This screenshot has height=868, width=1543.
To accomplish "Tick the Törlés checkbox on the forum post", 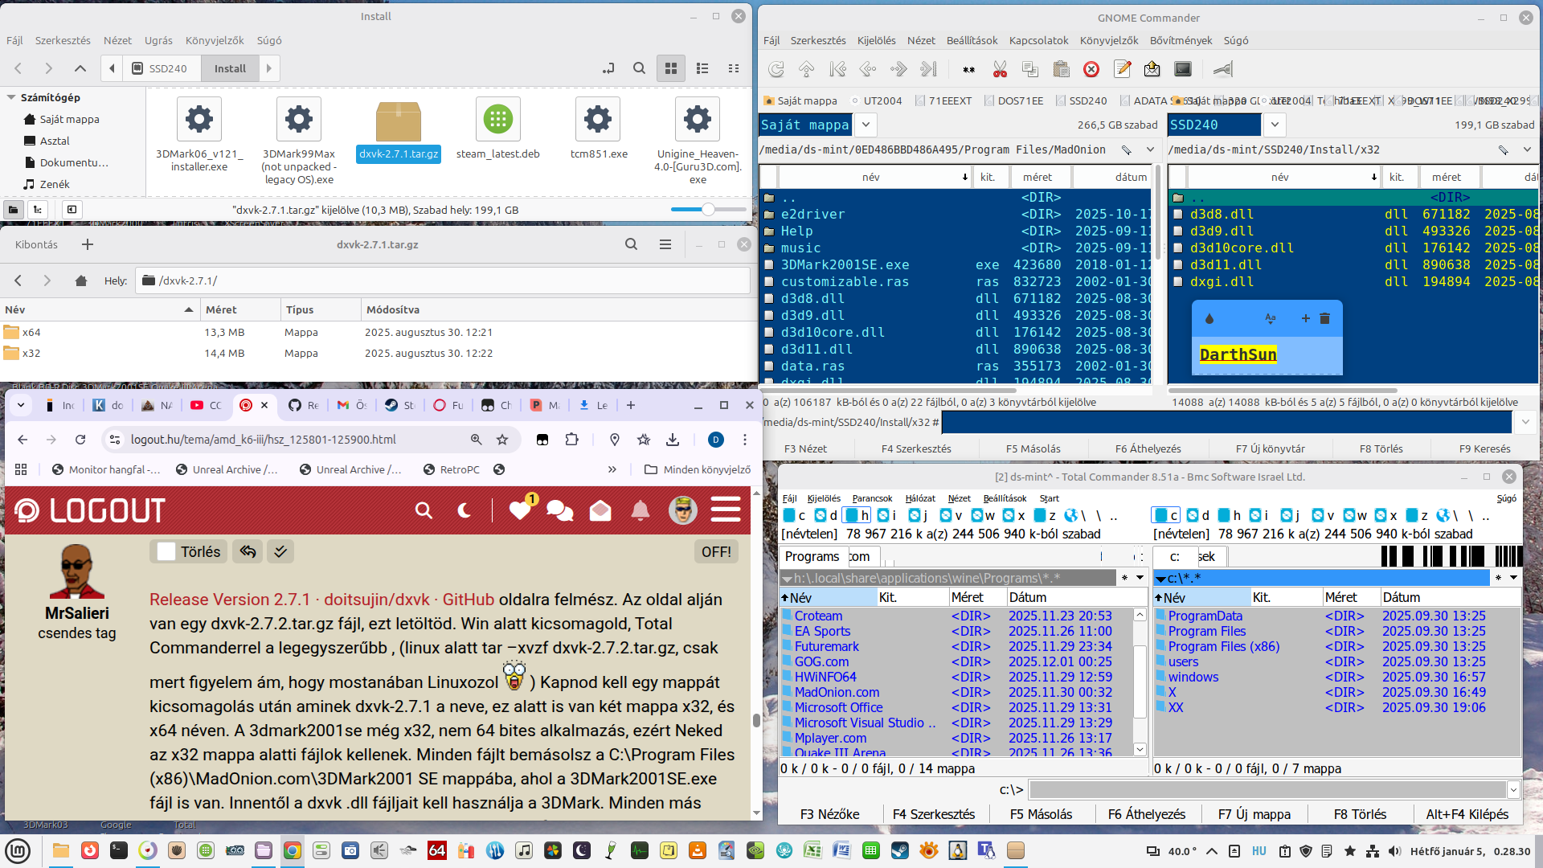I will 166,551.
